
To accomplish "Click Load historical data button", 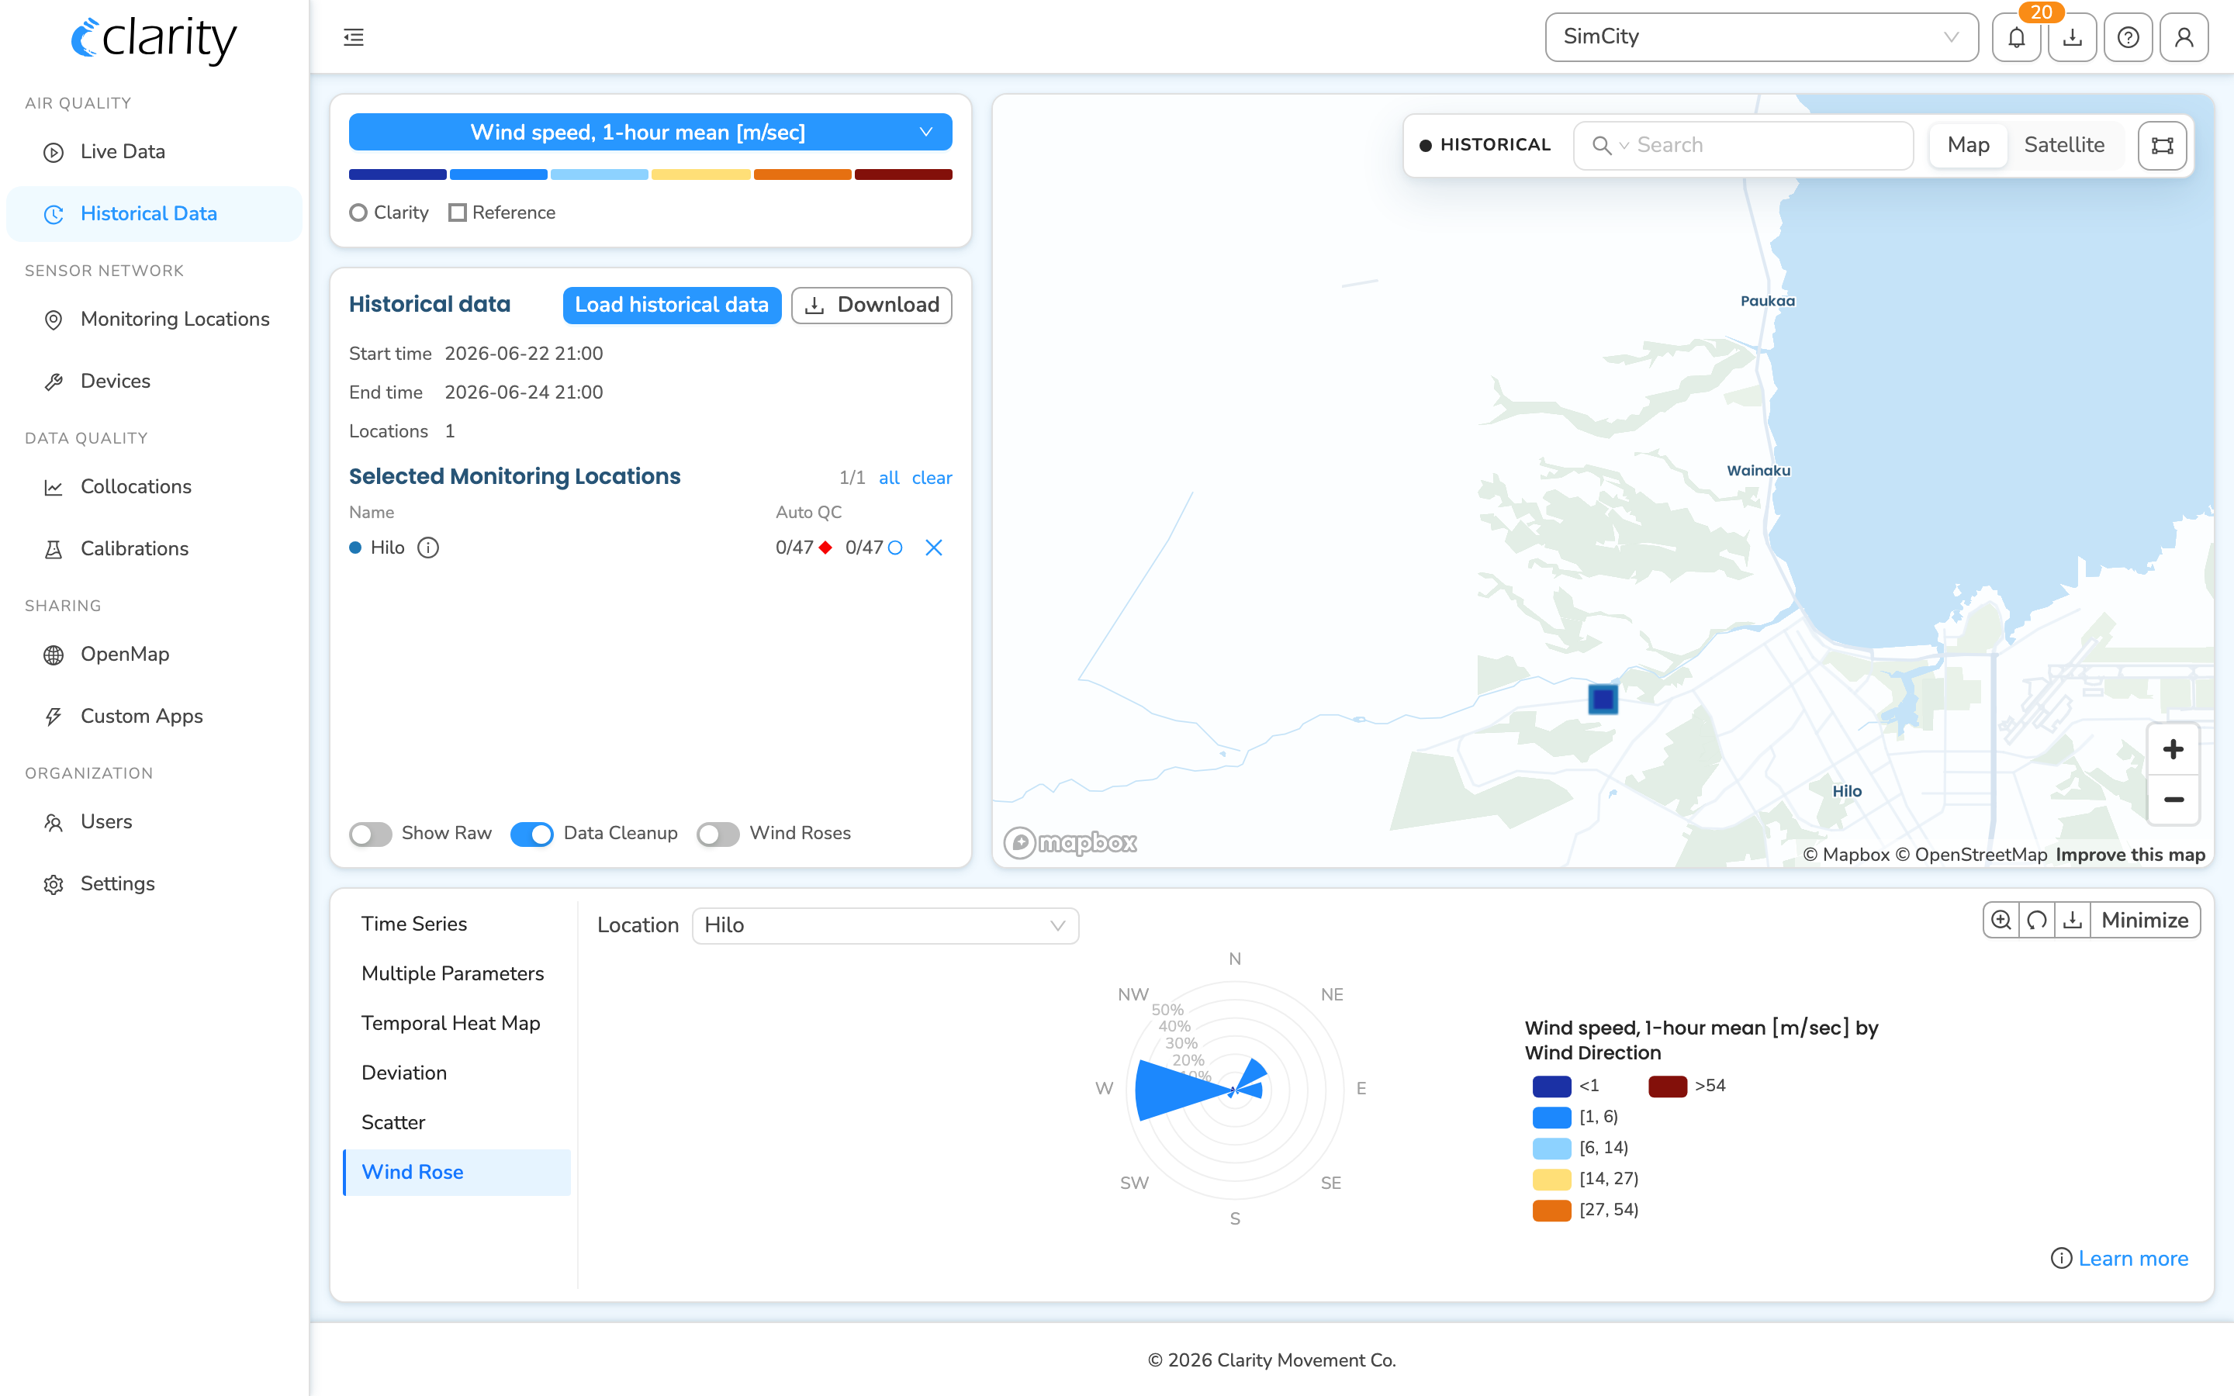I will coord(672,305).
